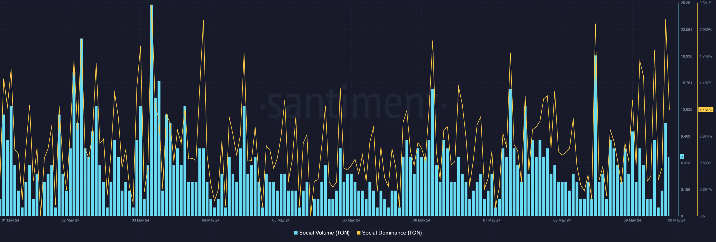Click the blue 7 current value badge
The width and height of the screenshot is (716, 242).
point(682,157)
